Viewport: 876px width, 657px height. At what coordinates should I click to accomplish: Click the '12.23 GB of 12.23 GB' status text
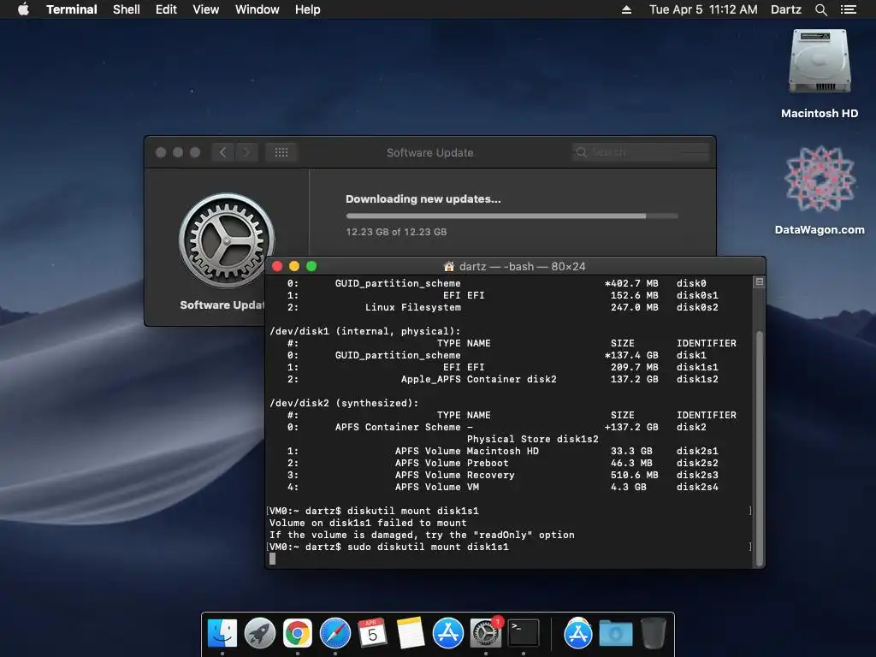point(396,232)
